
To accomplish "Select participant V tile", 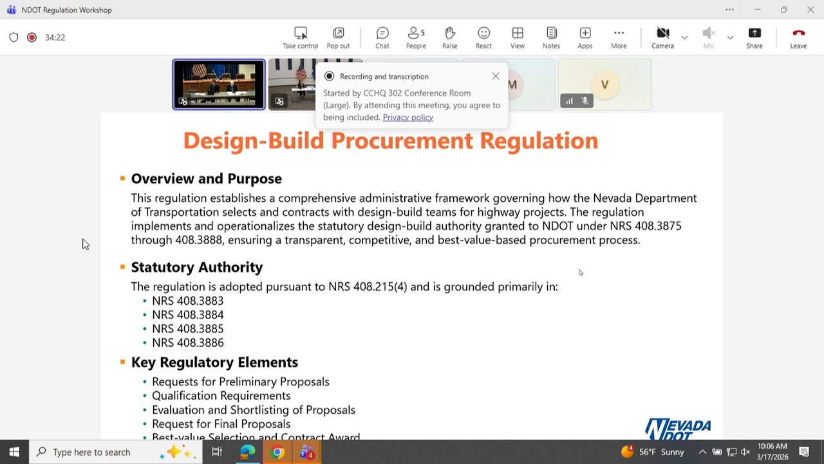I will [x=604, y=84].
